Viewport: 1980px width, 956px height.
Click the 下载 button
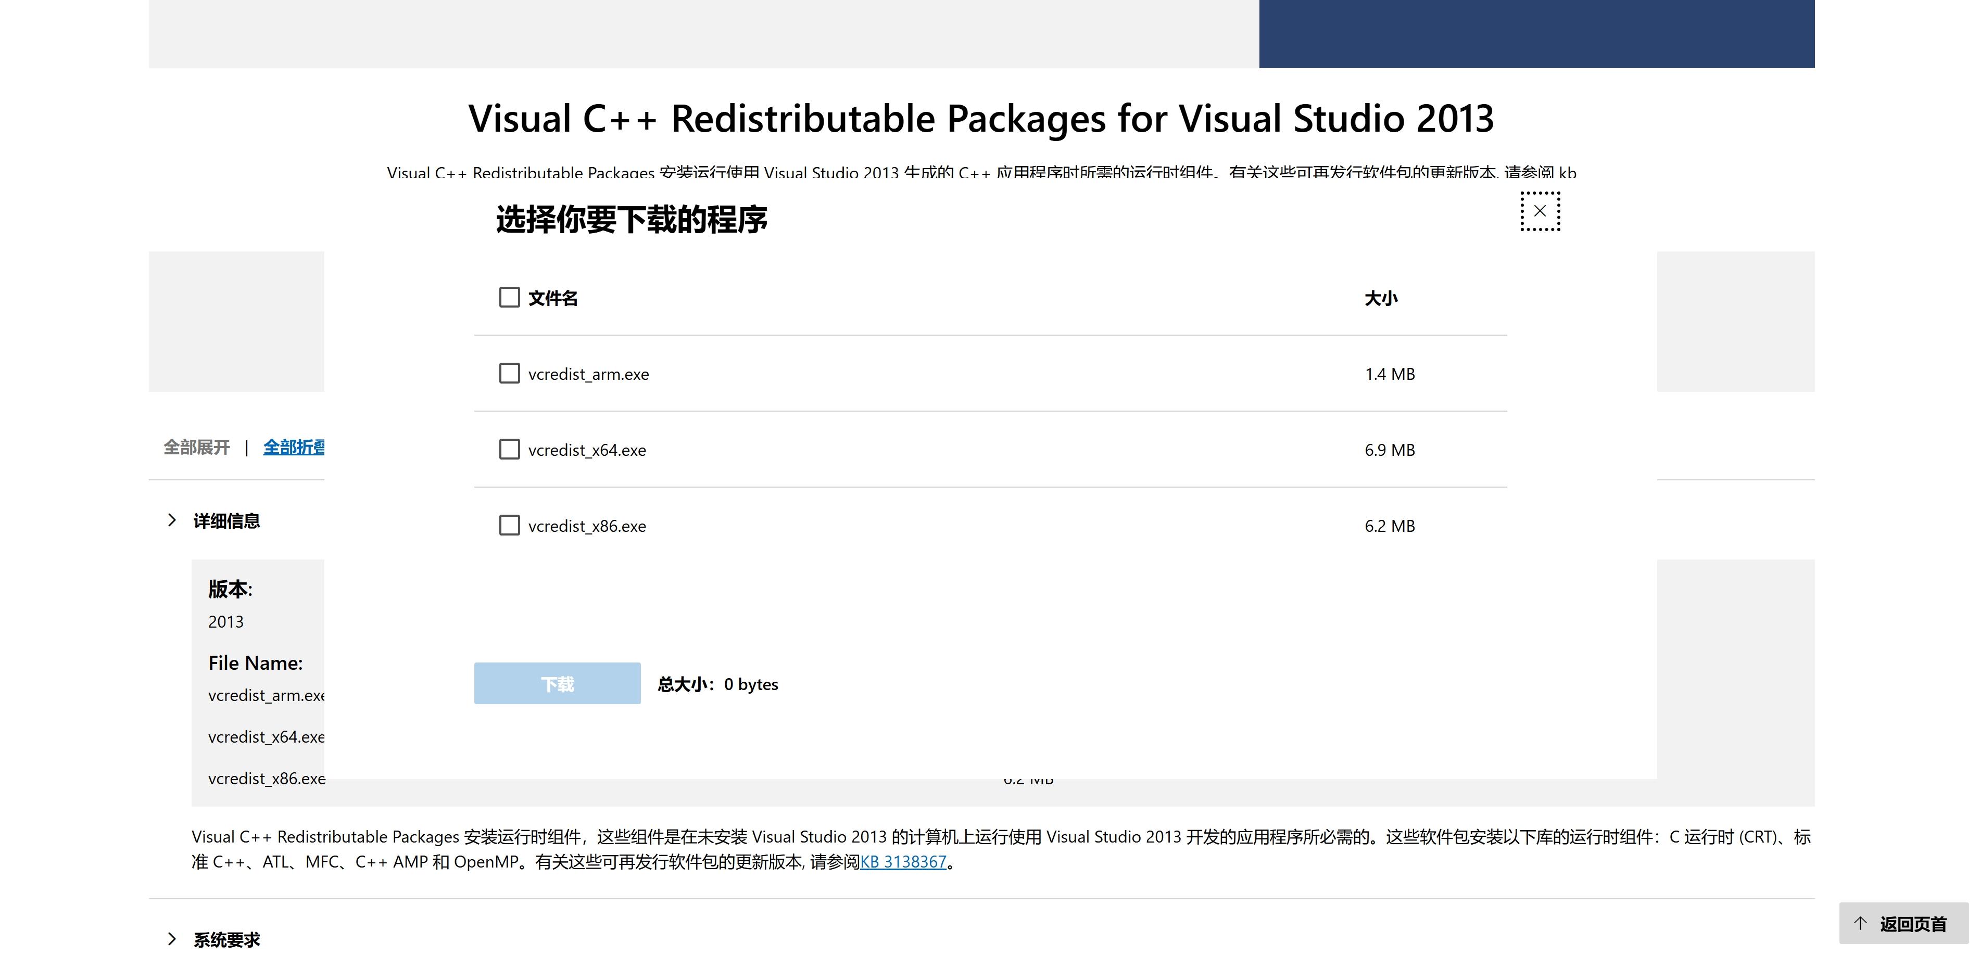tap(557, 683)
